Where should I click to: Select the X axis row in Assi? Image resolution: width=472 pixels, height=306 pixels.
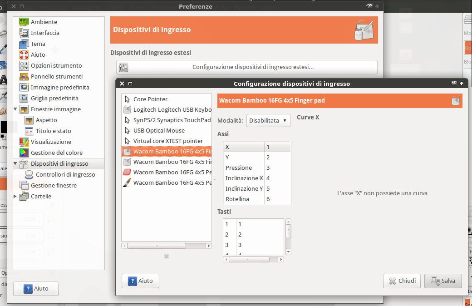[x=257, y=147]
